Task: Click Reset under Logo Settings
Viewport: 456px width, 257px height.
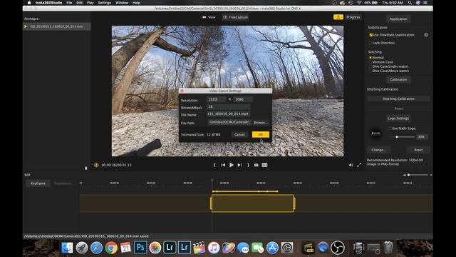Action: (418, 150)
